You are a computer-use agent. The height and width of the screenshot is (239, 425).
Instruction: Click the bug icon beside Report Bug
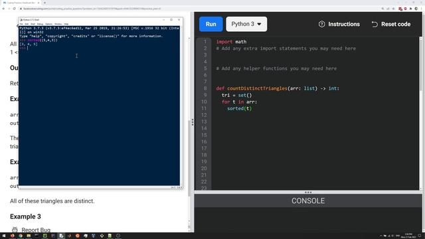15,230
